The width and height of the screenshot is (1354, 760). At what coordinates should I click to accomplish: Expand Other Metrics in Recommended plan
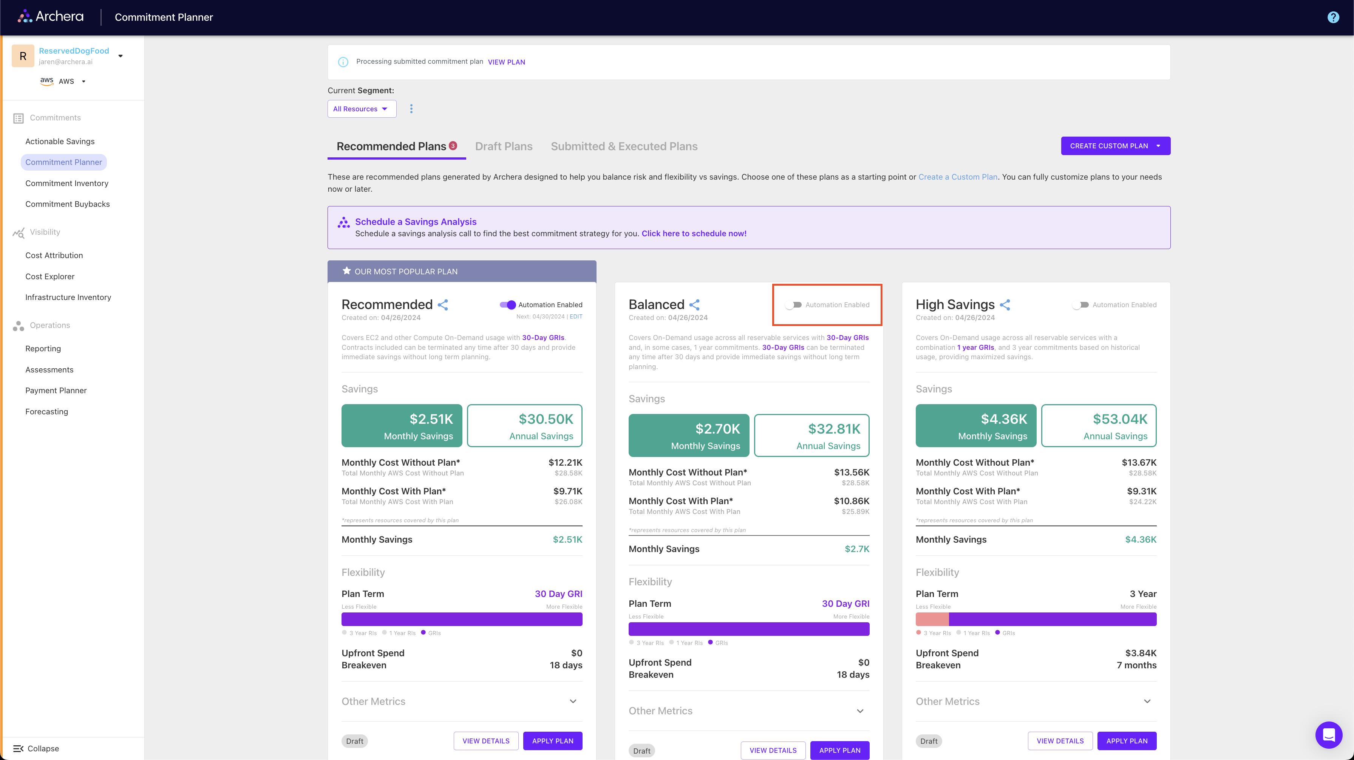(x=573, y=701)
